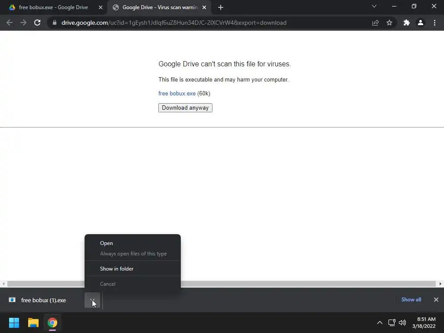Expand the tab search chevron
This screenshot has height=333, width=444.
tap(374, 6)
